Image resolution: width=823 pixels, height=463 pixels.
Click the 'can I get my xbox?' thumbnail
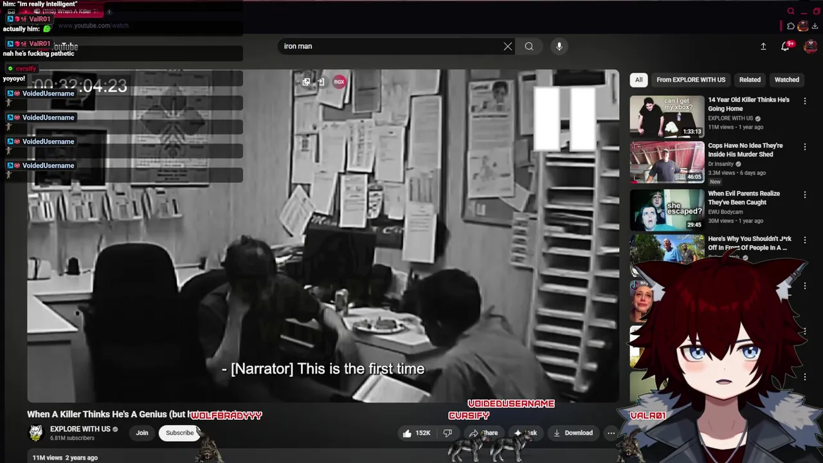(x=667, y=116)
